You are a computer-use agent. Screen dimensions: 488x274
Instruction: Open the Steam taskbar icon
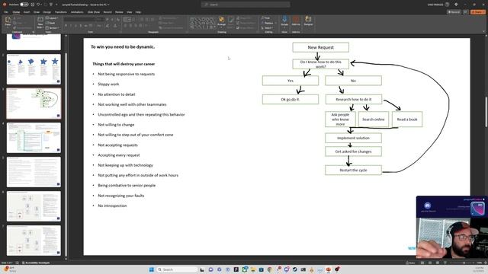(x=295, y=269)
